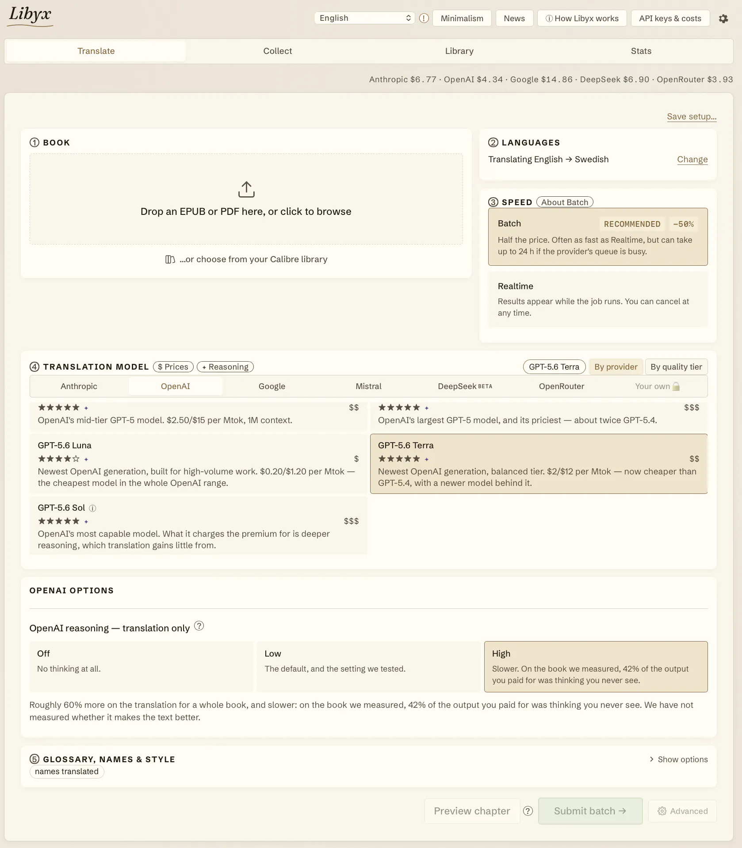Switch model grouping to By provider
742x848 pixels.
click(x=616, y=367)
